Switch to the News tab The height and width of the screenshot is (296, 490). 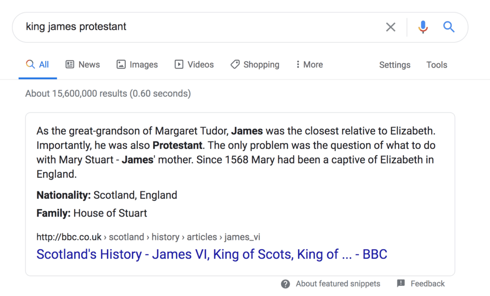83,65
